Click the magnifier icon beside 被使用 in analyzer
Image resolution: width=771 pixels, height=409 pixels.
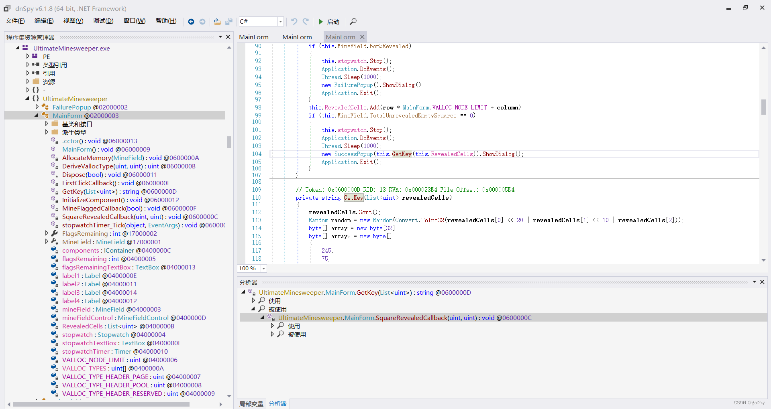coord(262,309)
